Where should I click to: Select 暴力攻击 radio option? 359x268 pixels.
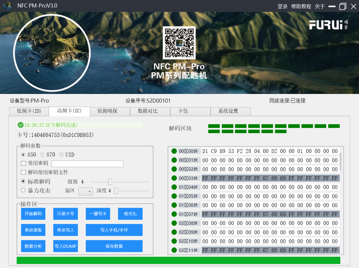click(x=23, y=190)
